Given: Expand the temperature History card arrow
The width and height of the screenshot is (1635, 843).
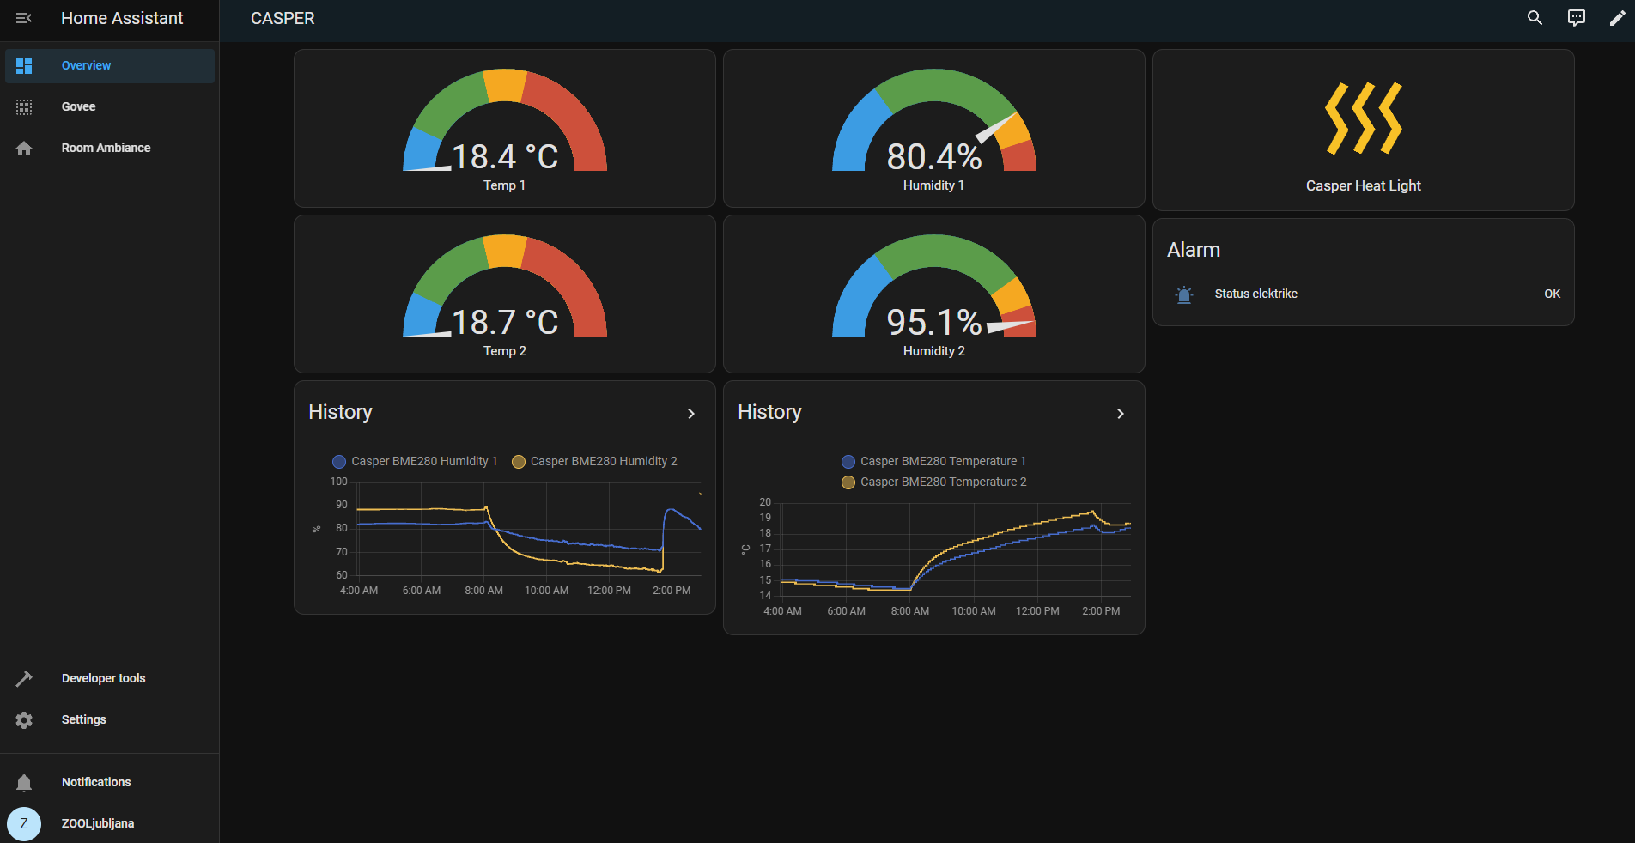Looking at the screenshot, I should tap(1120, 414).
